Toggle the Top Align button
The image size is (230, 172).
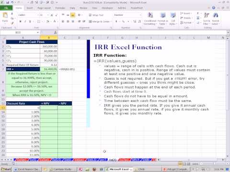(63, 15)
